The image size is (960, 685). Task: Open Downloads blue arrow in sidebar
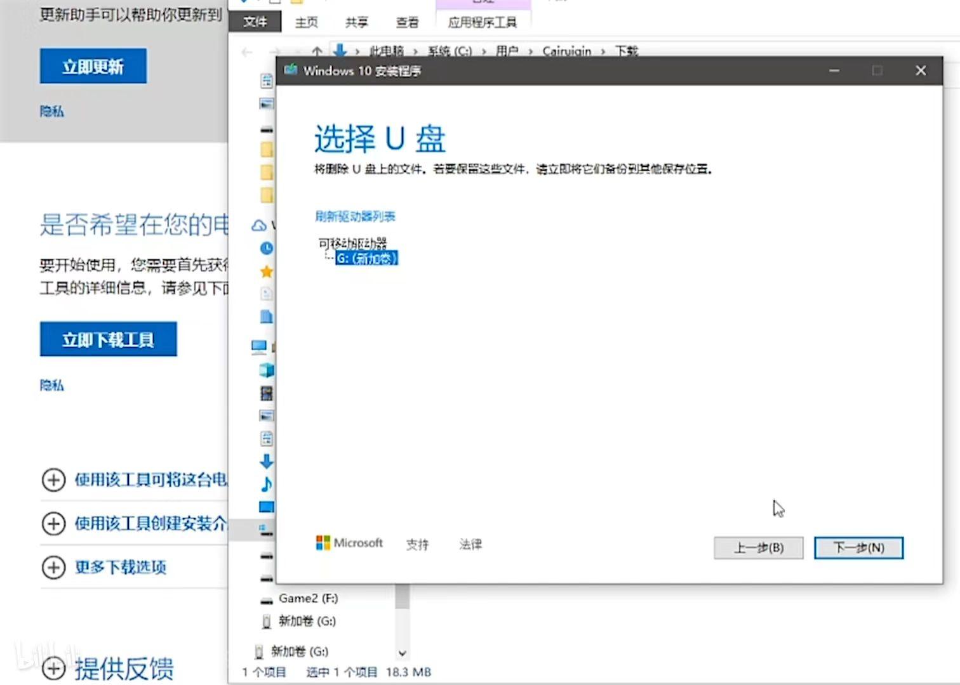tap(267, 461)
